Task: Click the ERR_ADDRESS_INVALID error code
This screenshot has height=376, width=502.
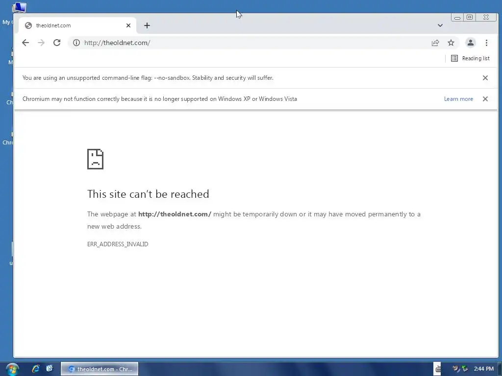Action: coord(118,244)
